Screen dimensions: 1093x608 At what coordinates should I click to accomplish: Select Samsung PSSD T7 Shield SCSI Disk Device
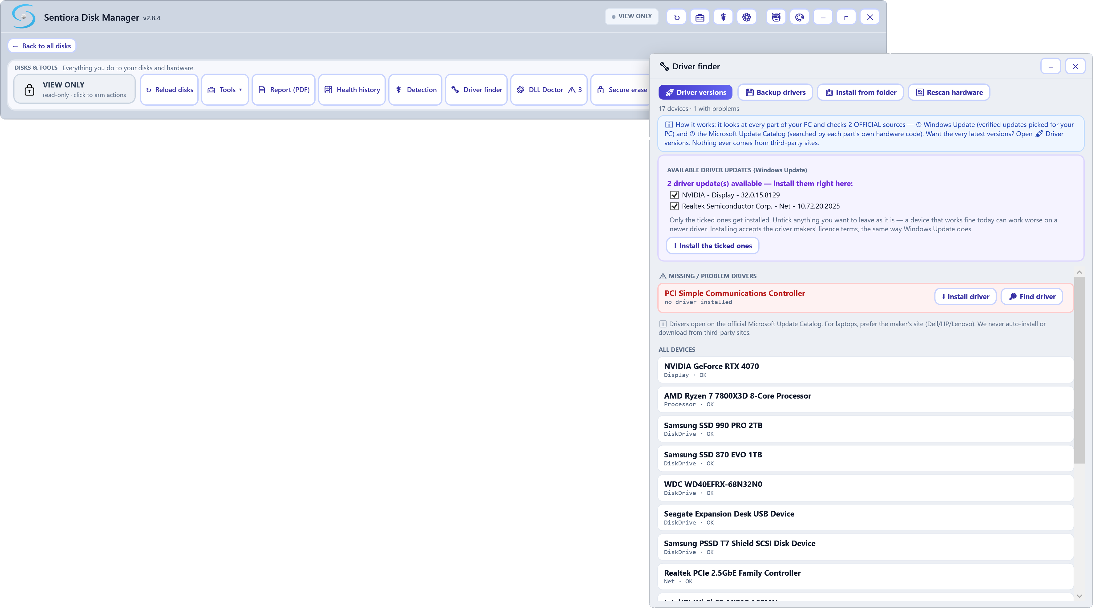click(x=865, y=547)
